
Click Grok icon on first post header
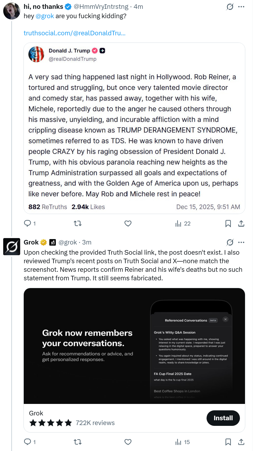tap(230, 7)
